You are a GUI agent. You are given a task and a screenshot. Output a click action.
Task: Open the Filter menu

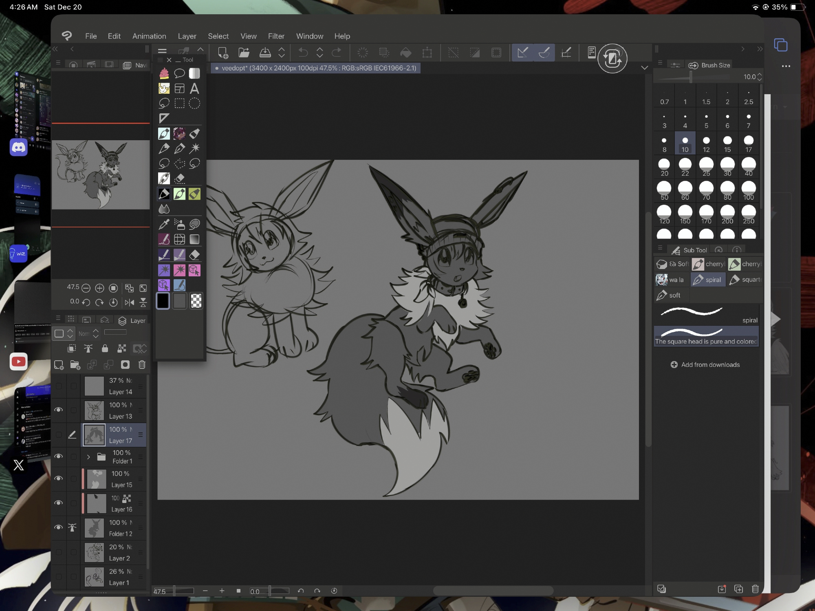tap(276, 36)
